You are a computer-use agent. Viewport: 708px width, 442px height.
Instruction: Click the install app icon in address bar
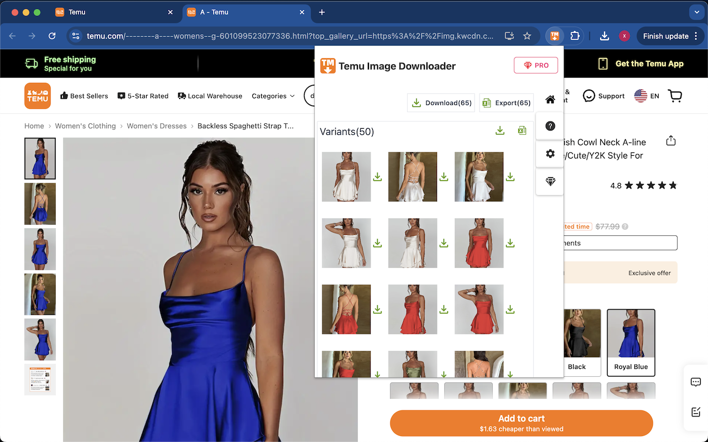tap(509, 36)
